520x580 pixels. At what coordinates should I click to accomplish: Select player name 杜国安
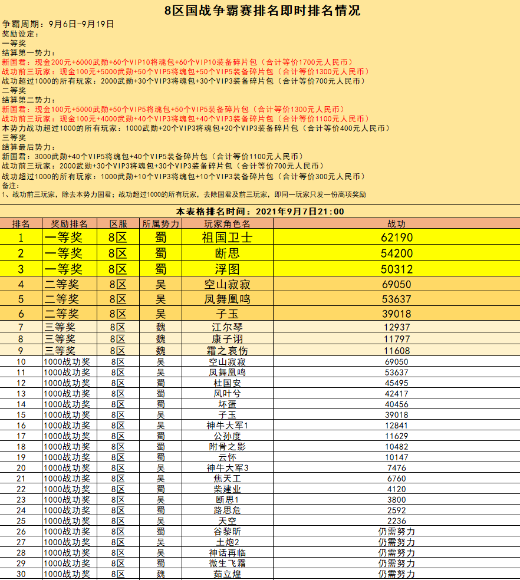pos(227,383)
